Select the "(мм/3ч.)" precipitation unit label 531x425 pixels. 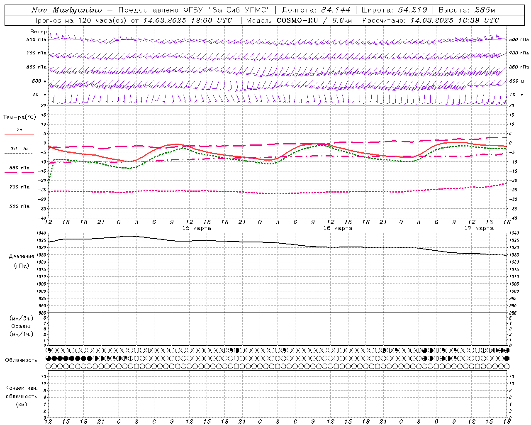pos(22,318)
